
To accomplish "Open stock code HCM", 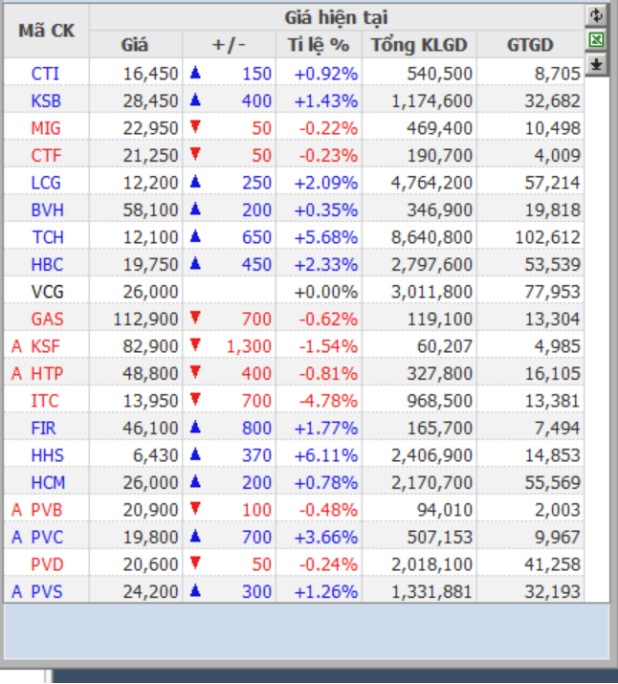I will [48, 482].
